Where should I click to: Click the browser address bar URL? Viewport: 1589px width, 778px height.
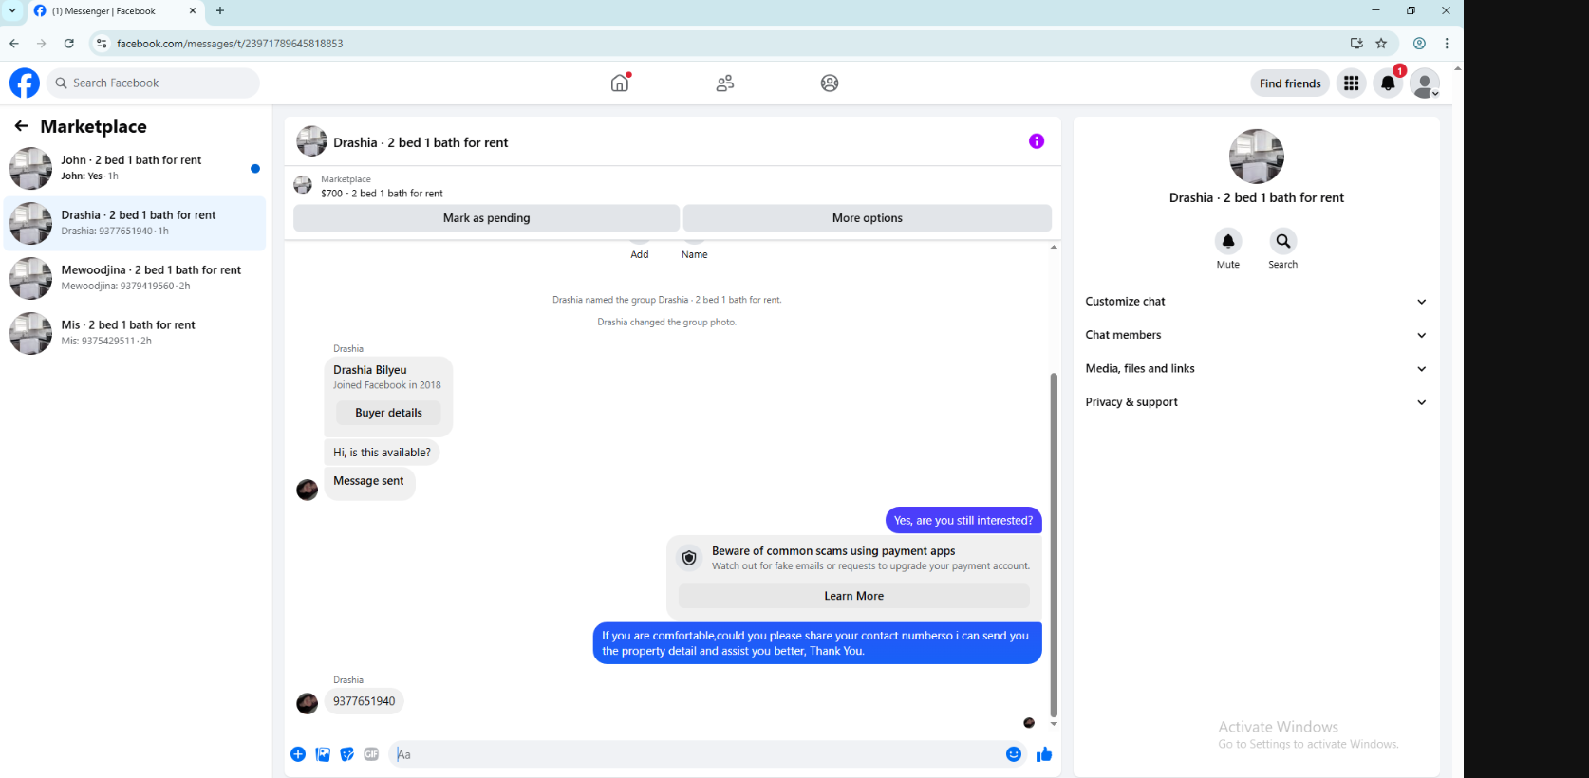click(x=231, y=44)
